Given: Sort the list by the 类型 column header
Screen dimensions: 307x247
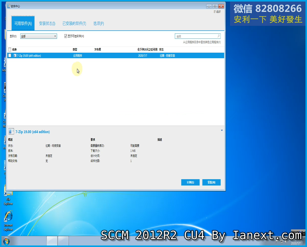Looking at the screenshot, I should tap(75, 50).
